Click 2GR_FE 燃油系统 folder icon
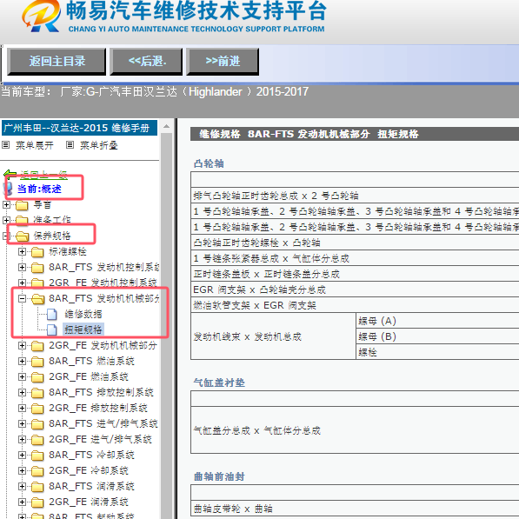519x519 pixels. tap(37, 377)
